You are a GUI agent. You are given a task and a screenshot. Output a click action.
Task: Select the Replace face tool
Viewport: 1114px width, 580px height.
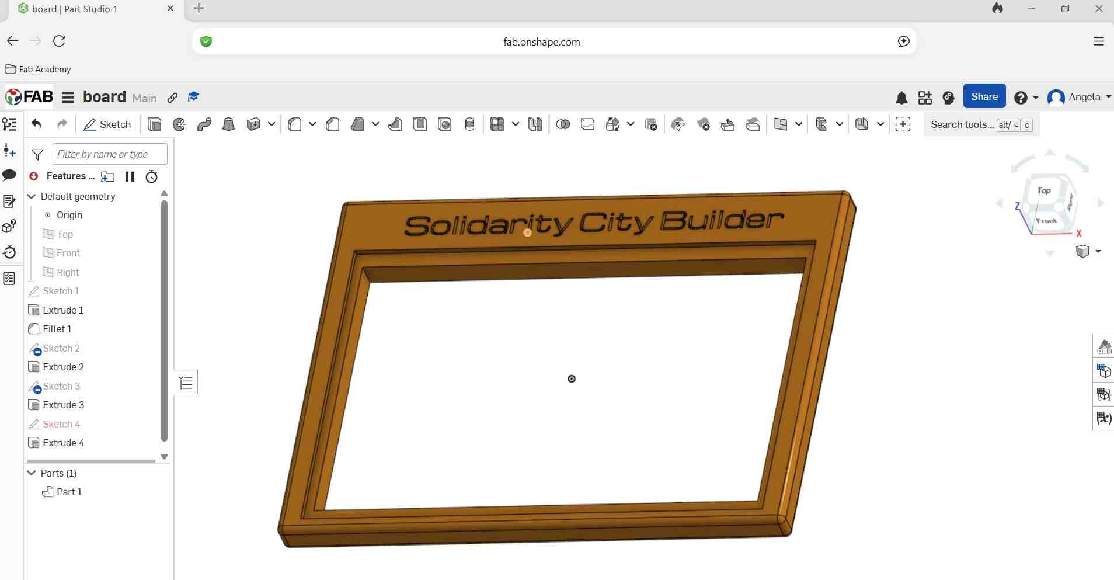pyautogui.click(x=753, y=124)
